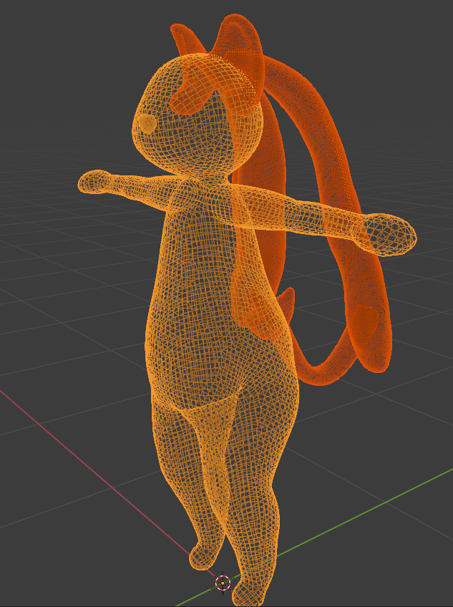This screenshot has width=453, height=607.
Task: Click the heart shape on the long ribbon
Action: click(x=366, y=321)
